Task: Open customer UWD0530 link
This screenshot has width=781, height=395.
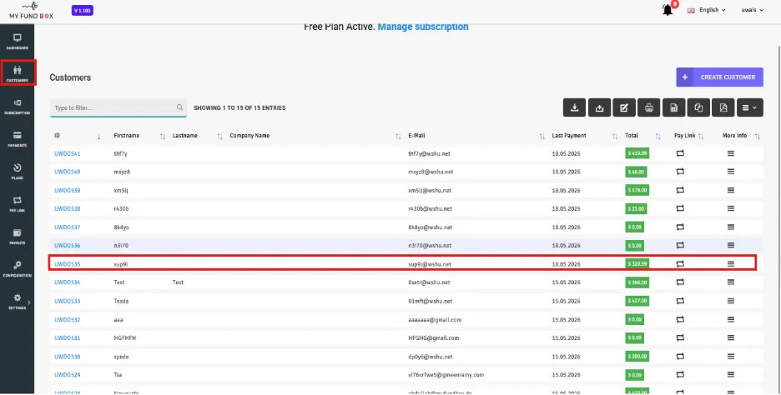Action: click(x=68, y=357)
